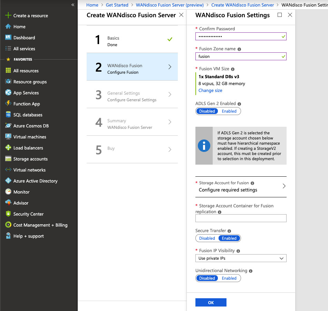
Task: Click info icon beside Secure Transfer
Action: [229, 231]
